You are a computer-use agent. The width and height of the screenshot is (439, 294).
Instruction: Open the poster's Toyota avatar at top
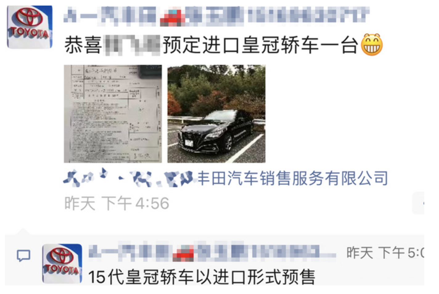(x=30, y=27)
